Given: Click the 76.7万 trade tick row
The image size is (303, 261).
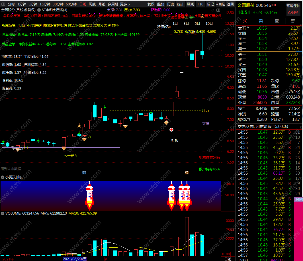Looking at the screenshot, I should click(x=269, y=230).
